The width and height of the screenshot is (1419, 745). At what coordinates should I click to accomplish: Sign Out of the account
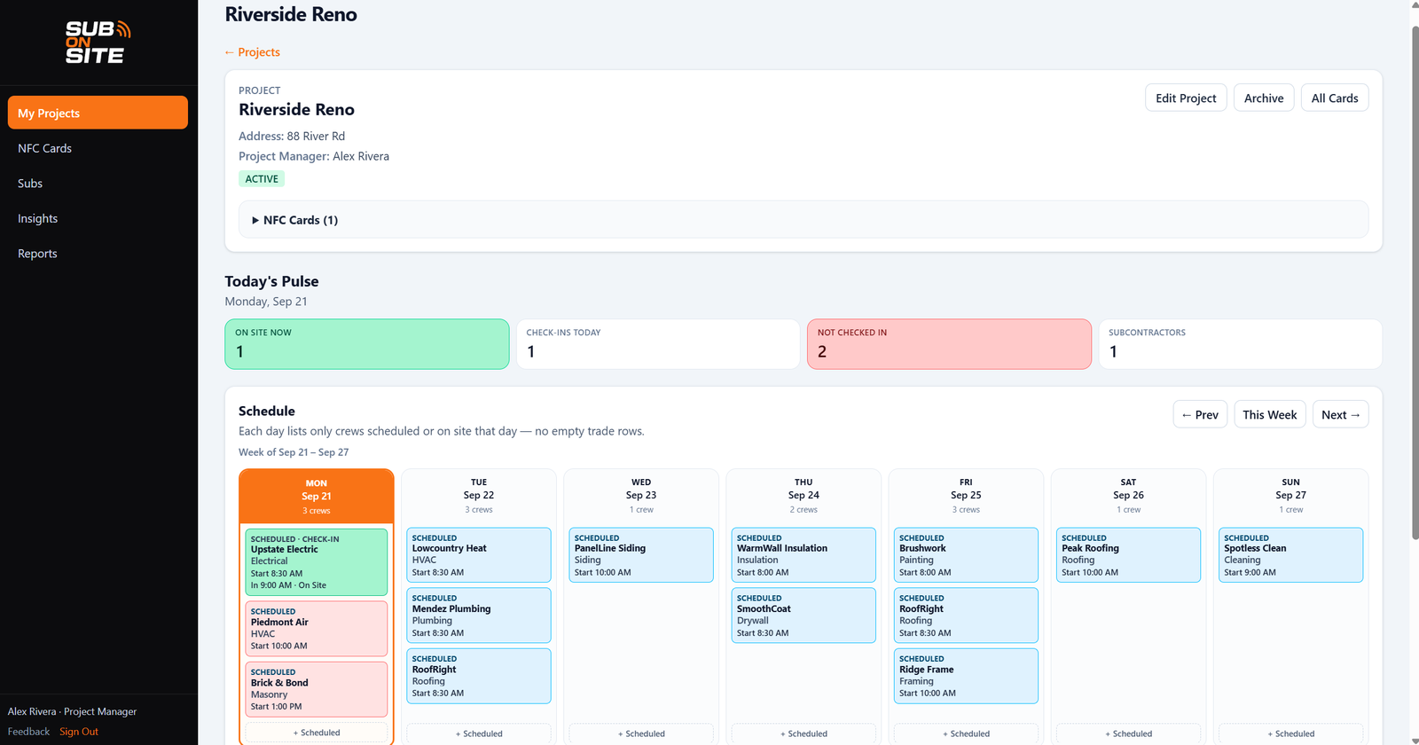coord(79,732)
